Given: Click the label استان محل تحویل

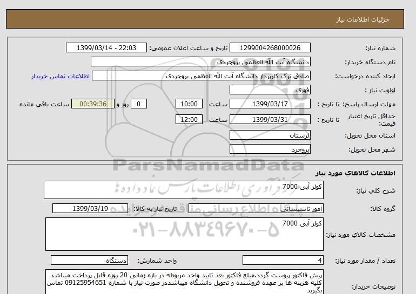Looking at the screenshot, I should click(x=370, y=135).
